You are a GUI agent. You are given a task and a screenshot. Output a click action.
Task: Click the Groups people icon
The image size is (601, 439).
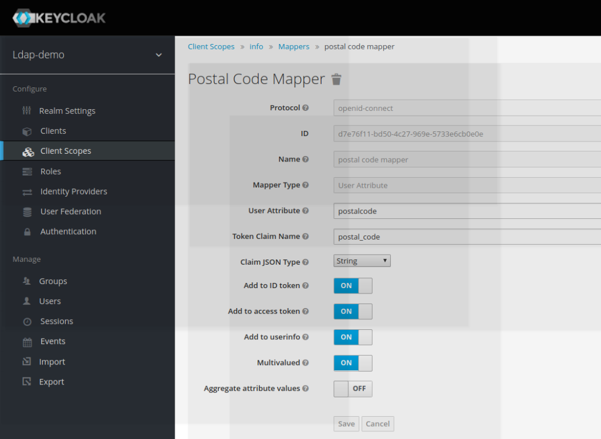click(x=26, y=281)
